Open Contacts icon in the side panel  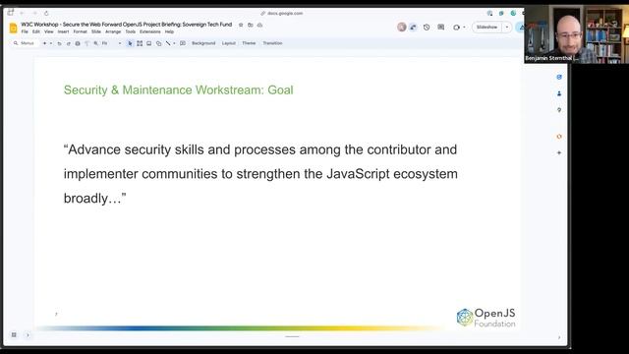tap(559, 93)
